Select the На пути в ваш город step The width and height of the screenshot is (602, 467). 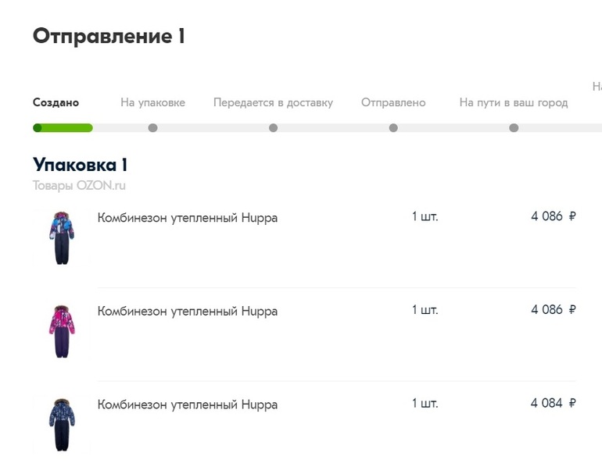point(513,102)
